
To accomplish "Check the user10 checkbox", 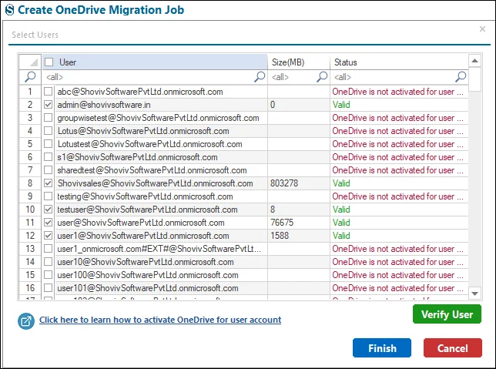I will [48, 262].
